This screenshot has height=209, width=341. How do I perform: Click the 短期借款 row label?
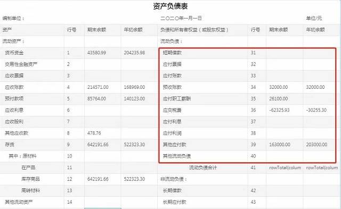click(172, 53)
